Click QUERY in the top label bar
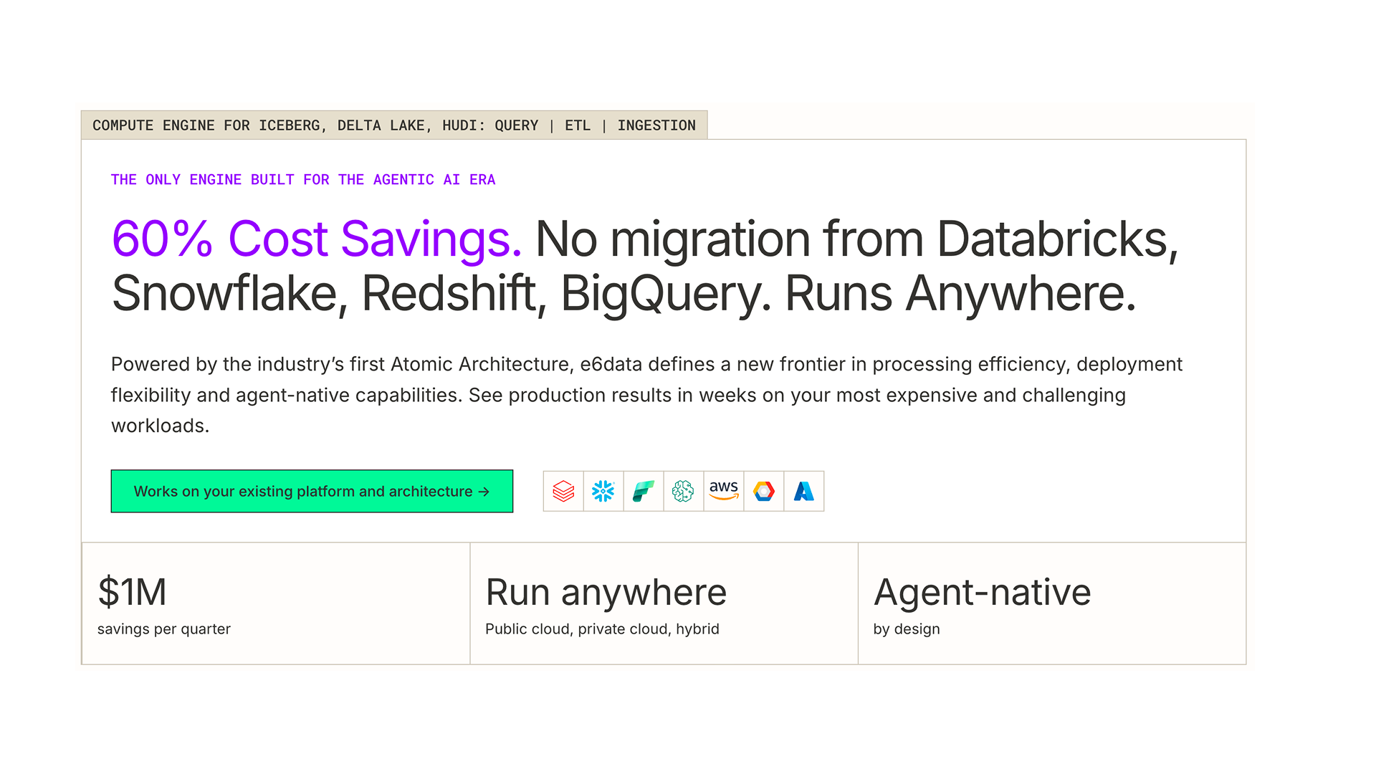 click(516, 125)
